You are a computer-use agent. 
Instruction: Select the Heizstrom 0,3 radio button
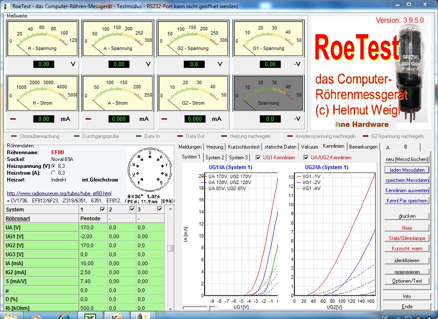(53, 173)
